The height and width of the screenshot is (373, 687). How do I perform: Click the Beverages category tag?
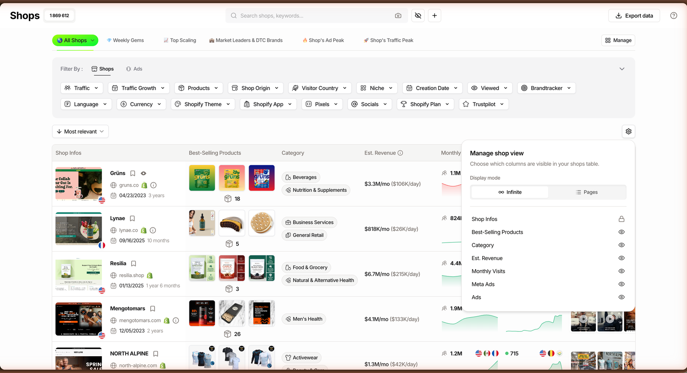(301, 177)
